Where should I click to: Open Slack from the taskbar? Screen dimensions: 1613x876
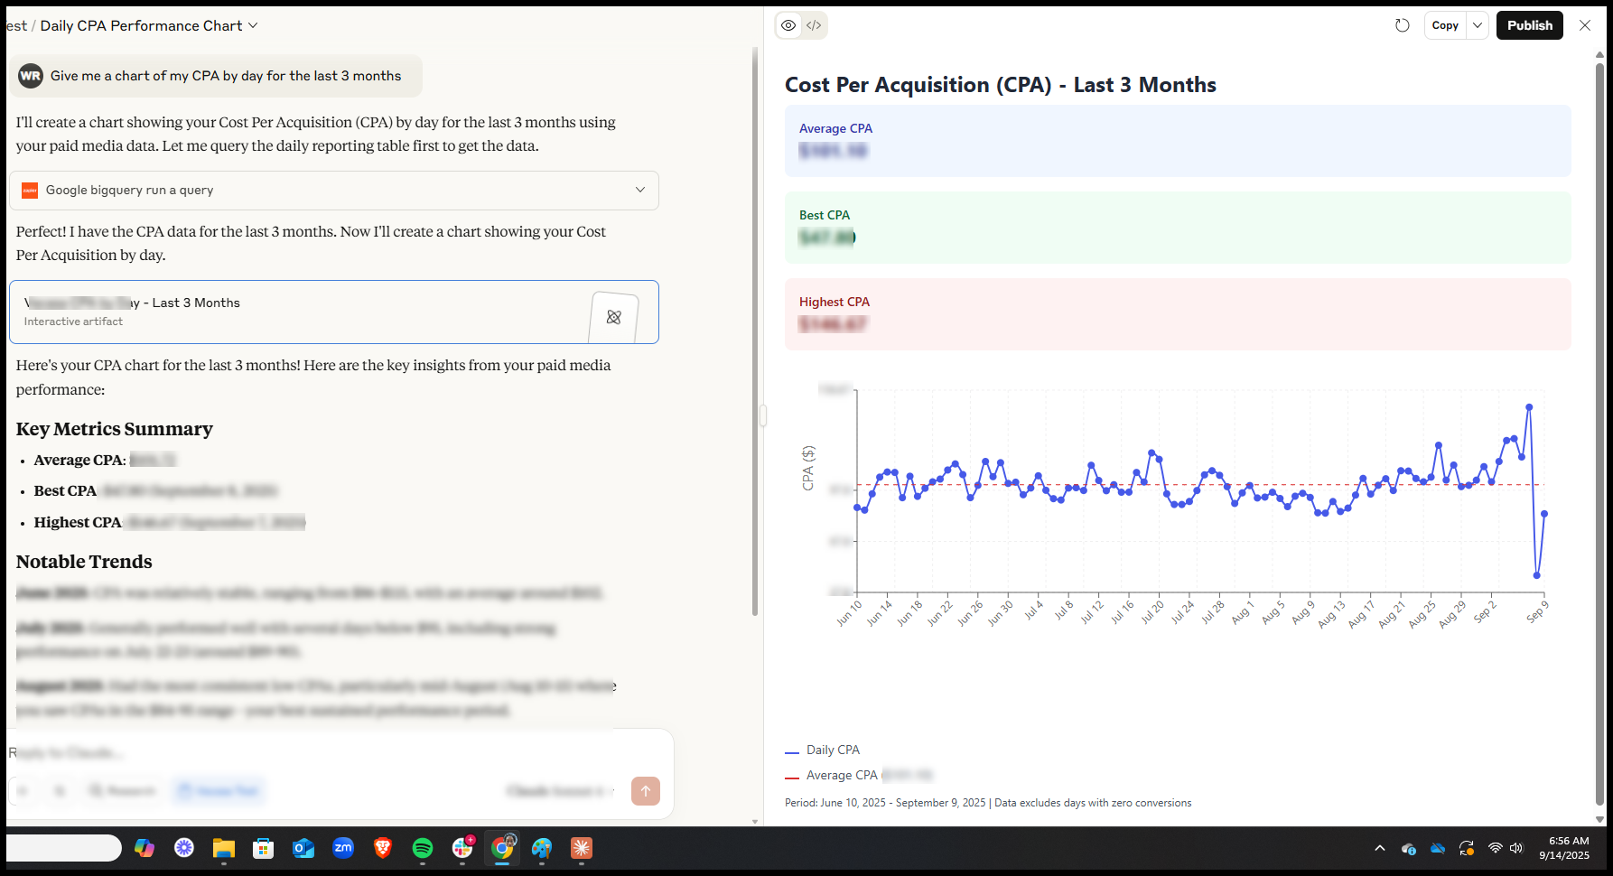tap(462, 848)
